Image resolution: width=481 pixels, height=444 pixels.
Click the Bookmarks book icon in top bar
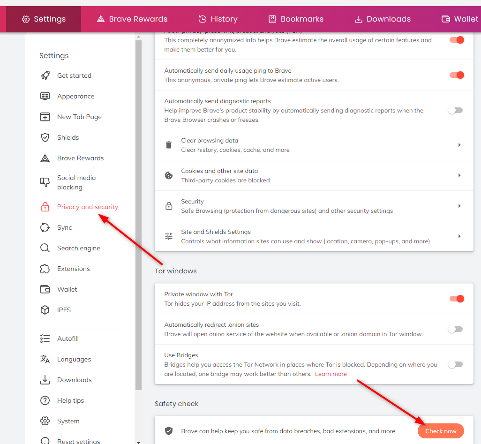point(272,19)
